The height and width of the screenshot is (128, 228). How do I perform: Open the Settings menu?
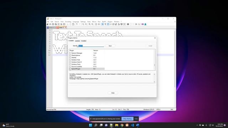(83, 22)
